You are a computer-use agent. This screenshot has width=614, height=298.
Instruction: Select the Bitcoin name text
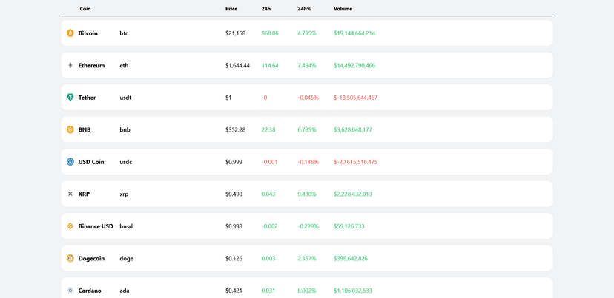tap(88, 33)
